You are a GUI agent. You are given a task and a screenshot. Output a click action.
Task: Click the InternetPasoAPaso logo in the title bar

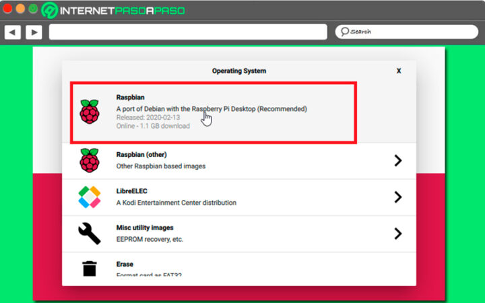pyautogui.click(x=113, y=11)
